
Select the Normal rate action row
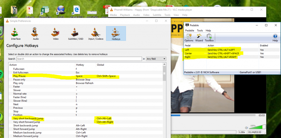coord(86,94)
